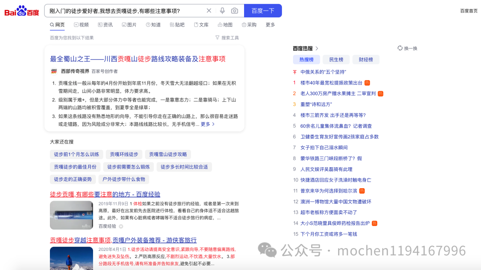Open the 地图 tab
The height and width of the screenshot is (270, 481).
225,25
